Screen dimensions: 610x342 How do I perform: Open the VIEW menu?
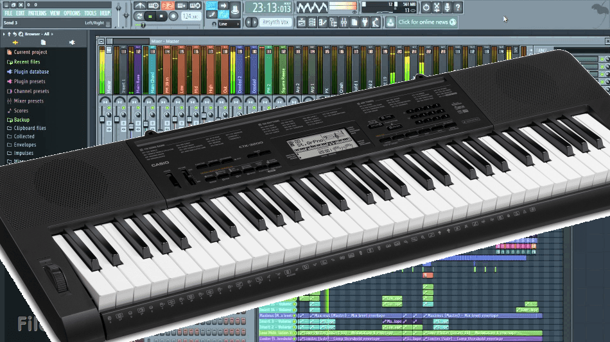coord(55,13)
